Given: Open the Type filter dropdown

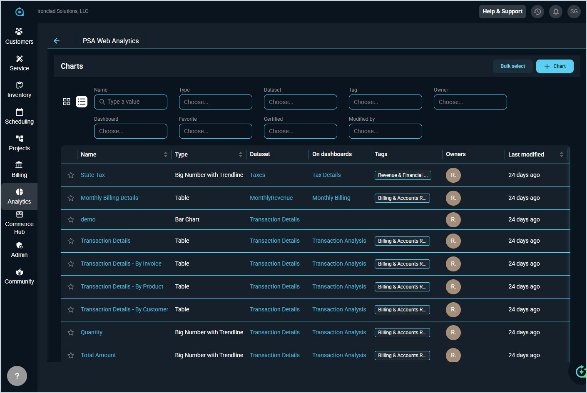Looking at the screenshot, I should coord(215,102).
